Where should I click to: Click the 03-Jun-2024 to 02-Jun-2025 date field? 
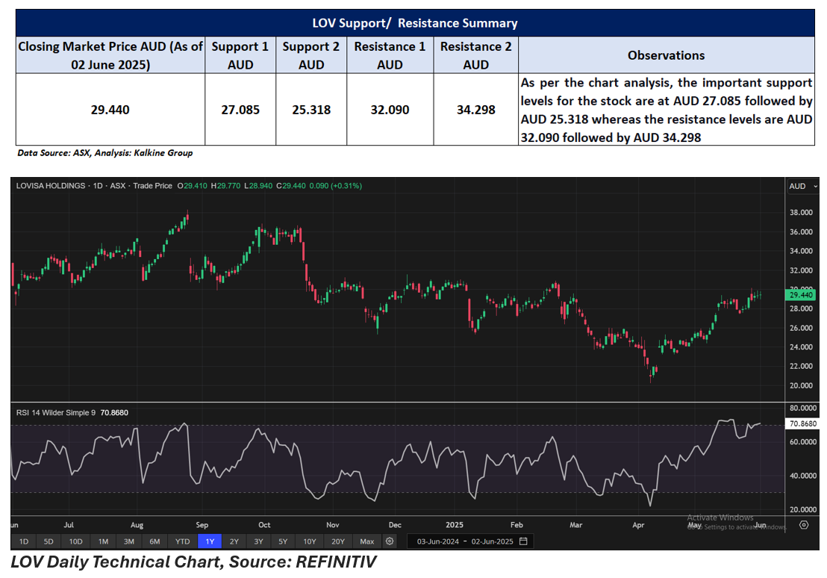(x=462, y=541)
